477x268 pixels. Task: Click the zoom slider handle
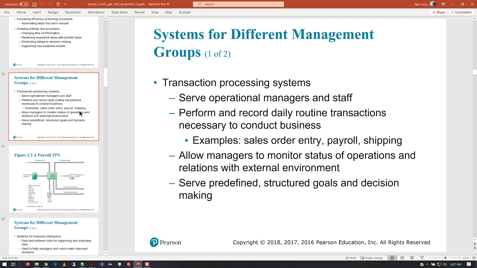coord(445,258)
